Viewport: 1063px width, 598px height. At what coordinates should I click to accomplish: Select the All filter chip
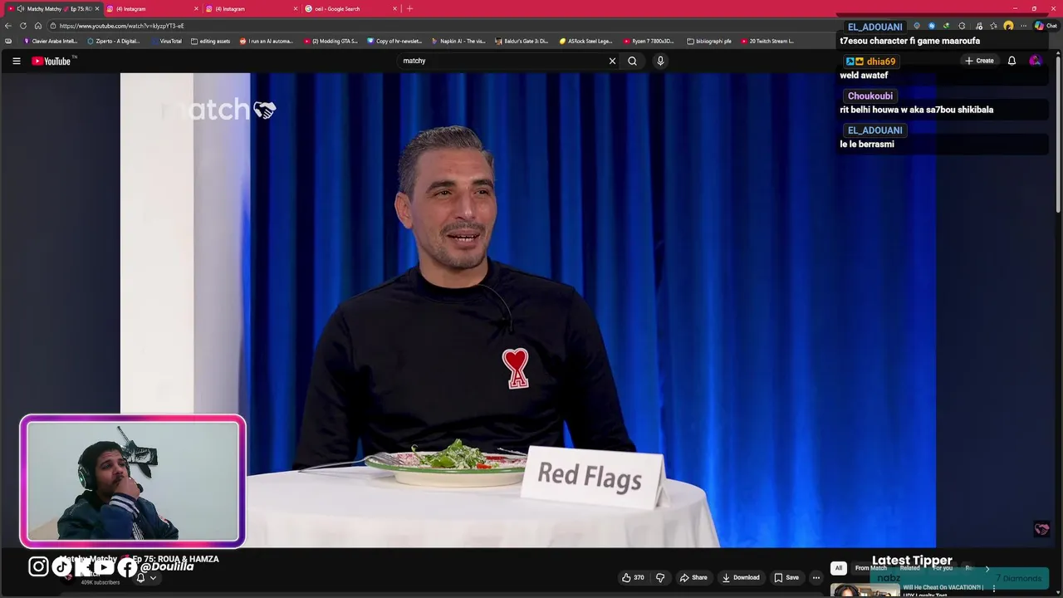click(839, 568)
